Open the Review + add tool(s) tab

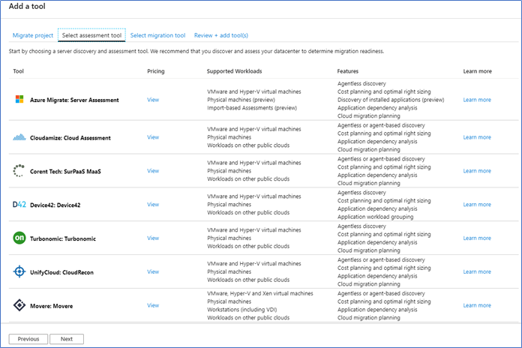pyautogui.click(x=221, y=35)
